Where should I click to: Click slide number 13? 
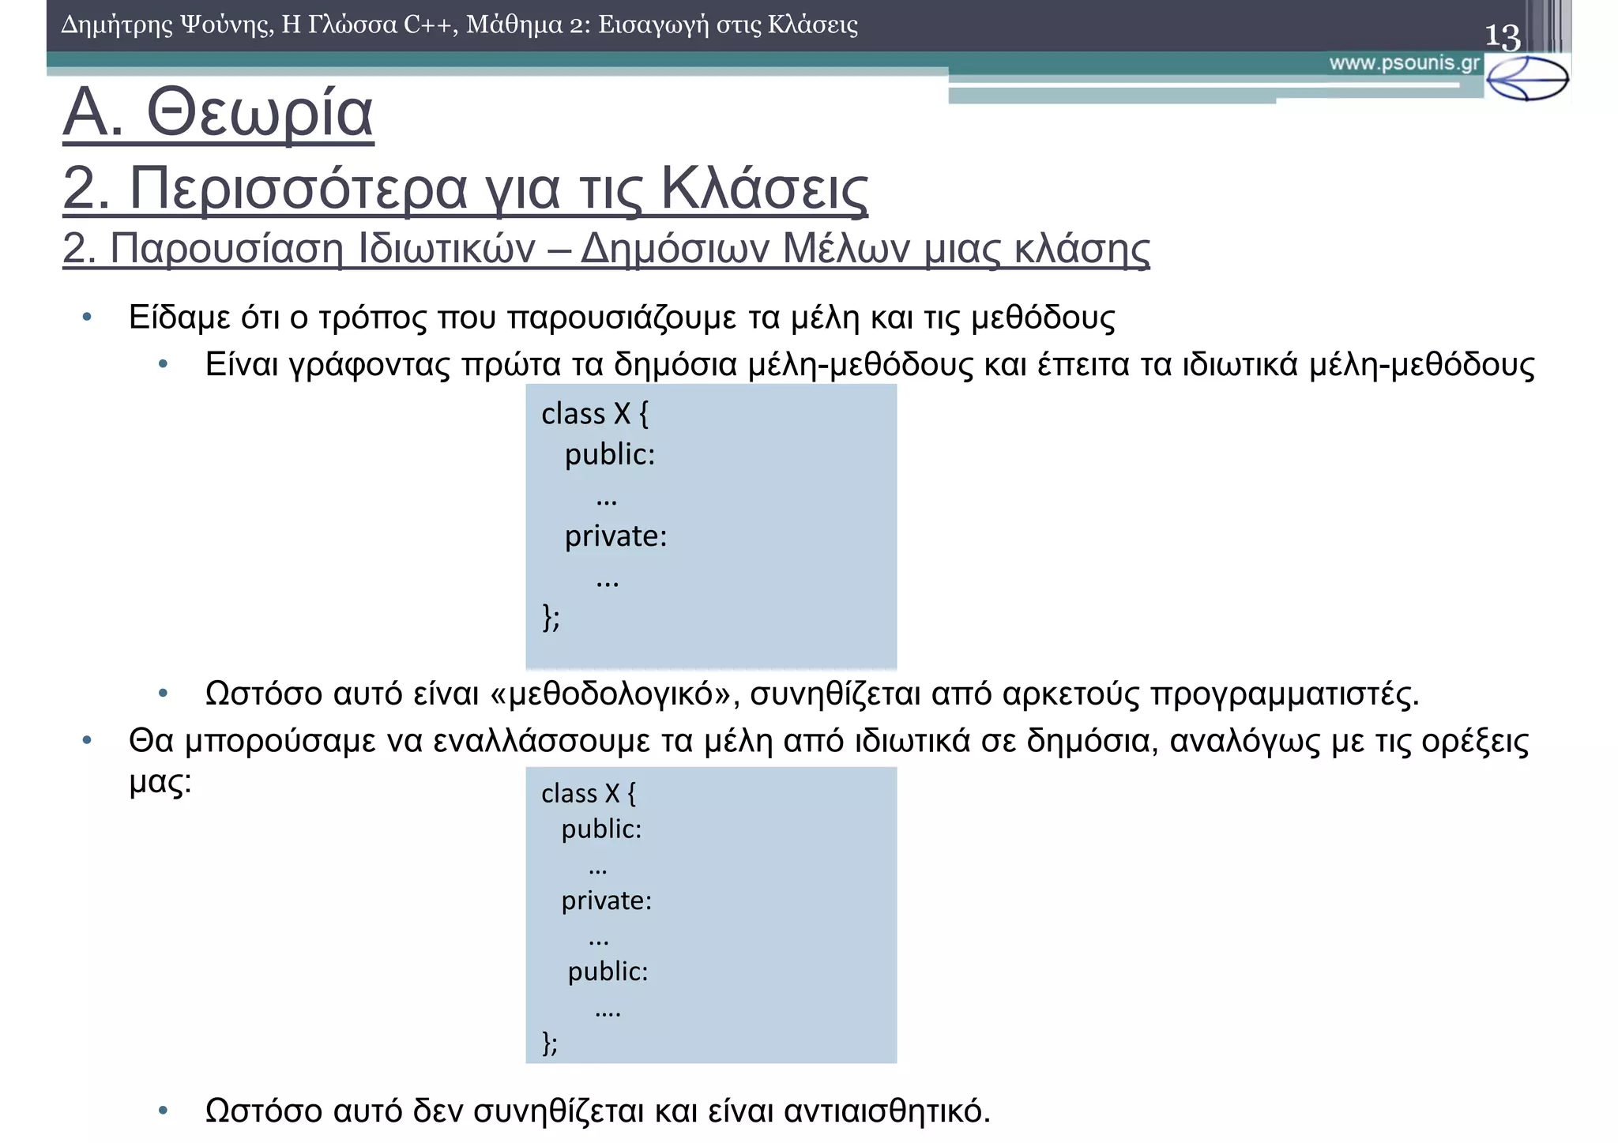(1502, 36)
